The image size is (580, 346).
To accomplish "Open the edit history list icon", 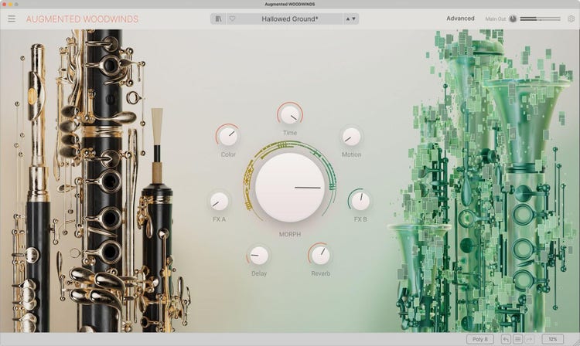I will pos(518,339).
